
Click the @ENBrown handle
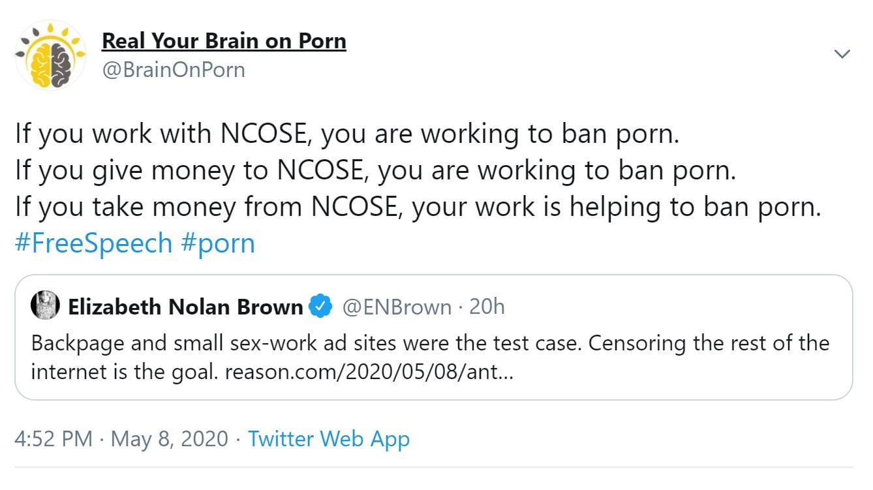pos(397,307)
